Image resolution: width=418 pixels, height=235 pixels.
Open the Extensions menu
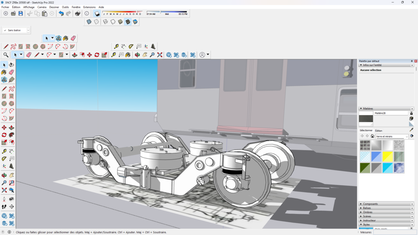(89, 7)
